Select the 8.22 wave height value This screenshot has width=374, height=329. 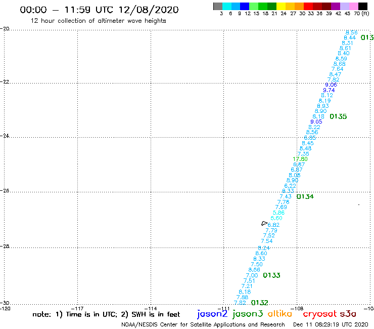314,127
